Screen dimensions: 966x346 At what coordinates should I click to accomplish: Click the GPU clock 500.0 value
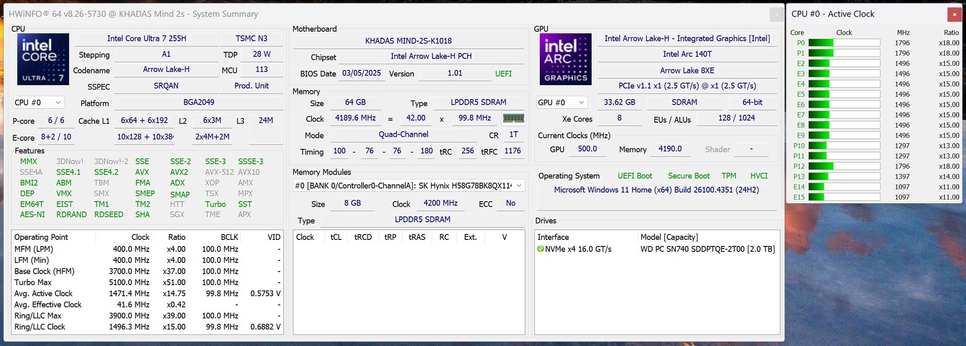[x=587, y=149]
